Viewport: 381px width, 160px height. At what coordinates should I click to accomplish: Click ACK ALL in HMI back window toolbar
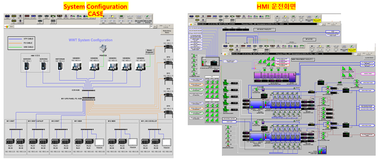click(x=317, y=17)
